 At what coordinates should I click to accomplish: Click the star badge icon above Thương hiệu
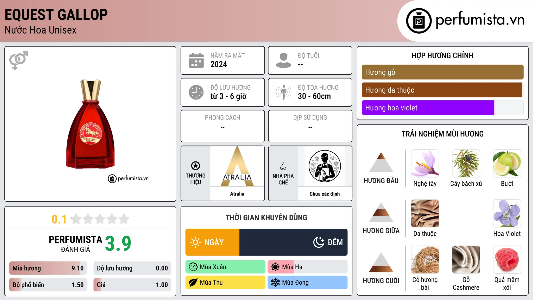(x=195, y=166)
